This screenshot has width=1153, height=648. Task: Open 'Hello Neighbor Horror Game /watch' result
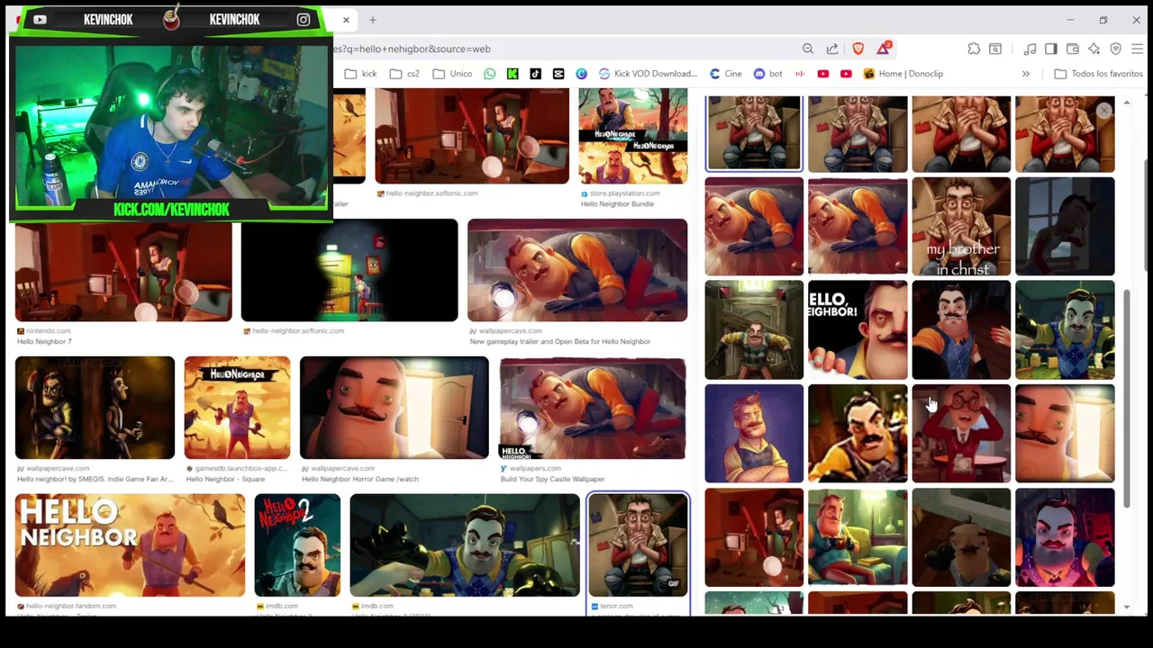point(359,479)
